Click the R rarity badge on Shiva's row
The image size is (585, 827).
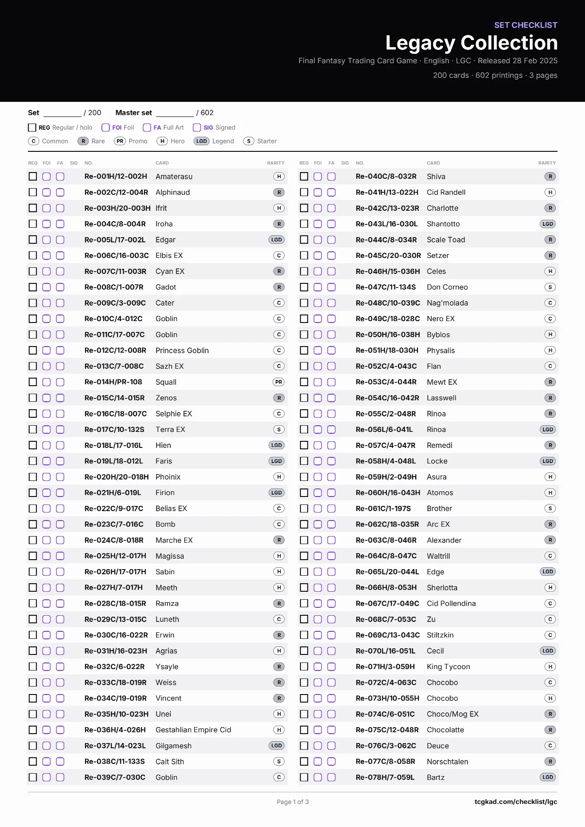pos(550,176)
